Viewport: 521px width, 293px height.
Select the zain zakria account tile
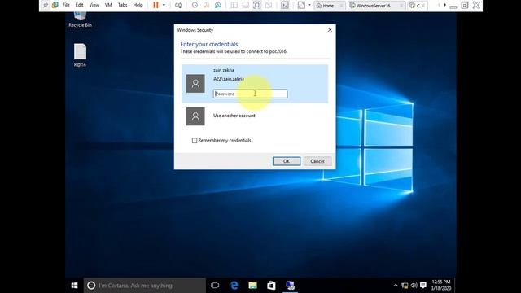255,84
